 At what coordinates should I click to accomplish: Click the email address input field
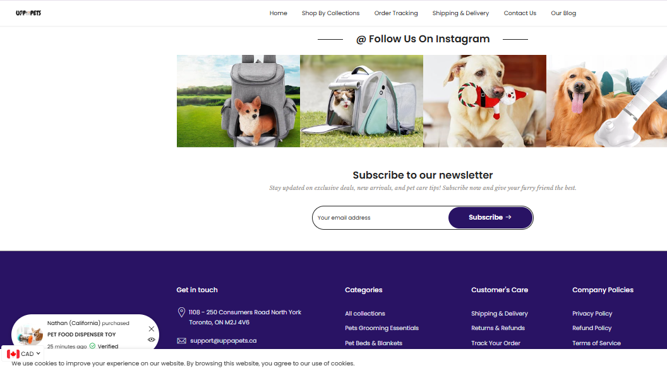coord(380,218)
